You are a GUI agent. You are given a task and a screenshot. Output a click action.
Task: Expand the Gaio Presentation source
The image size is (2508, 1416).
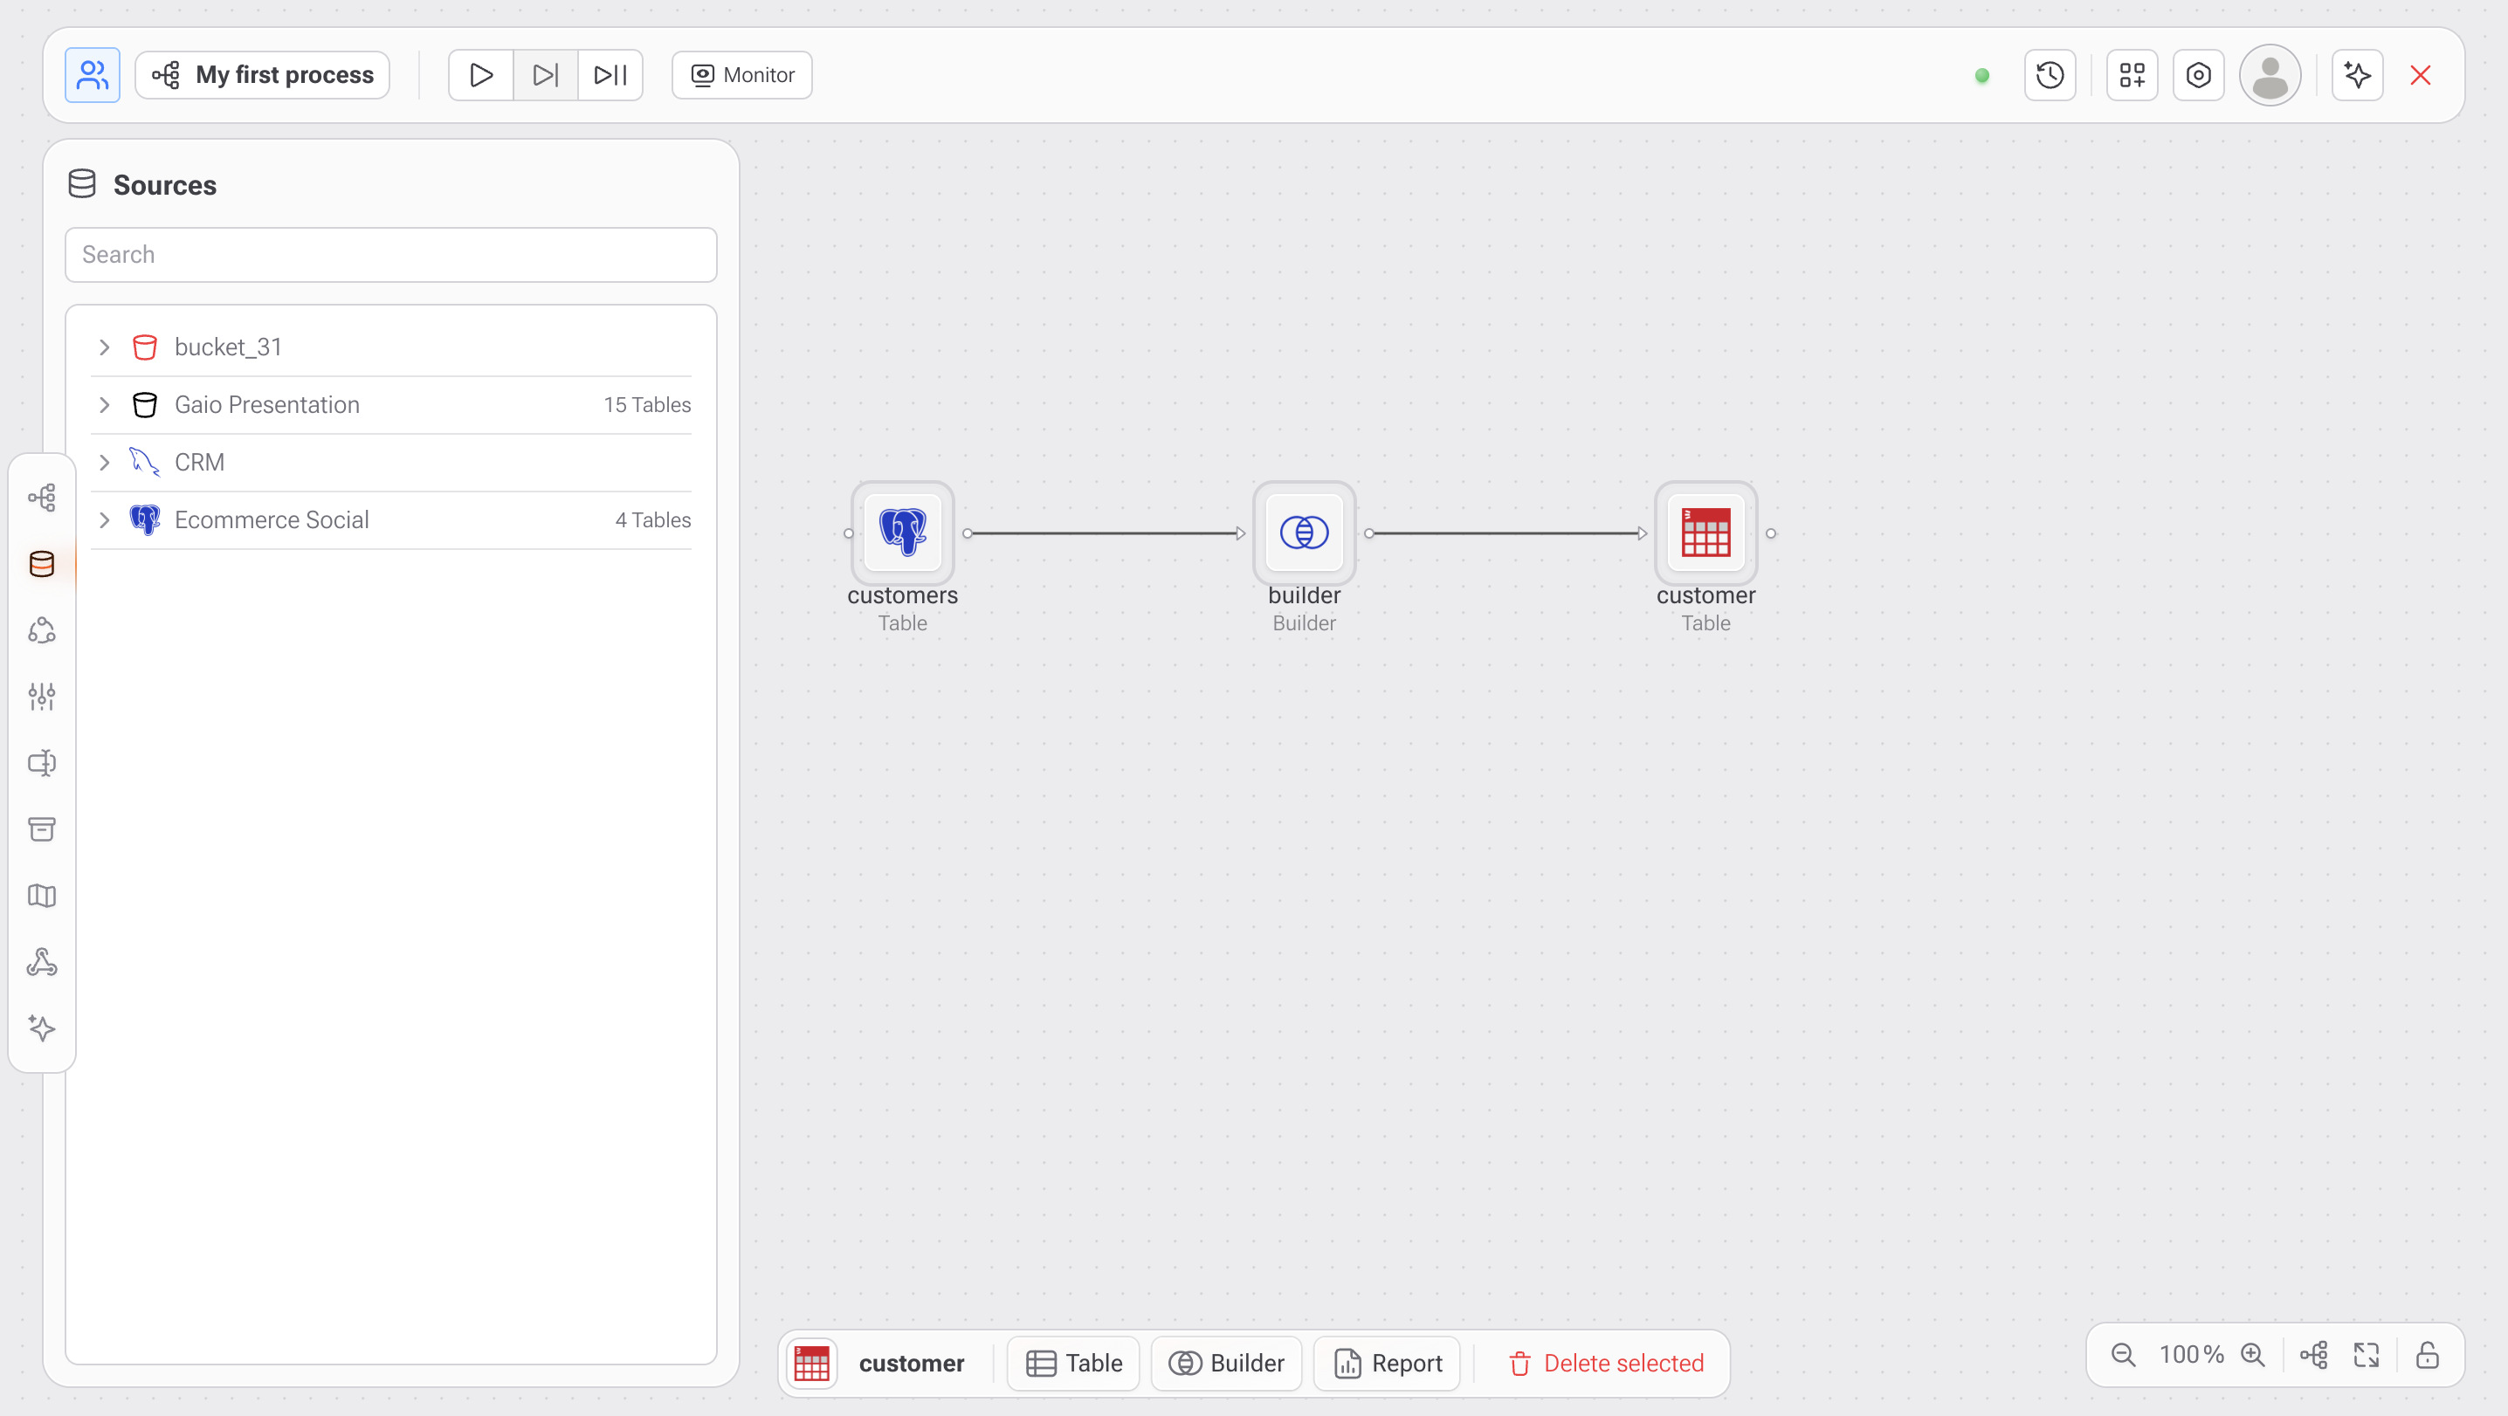pos(104,405)
